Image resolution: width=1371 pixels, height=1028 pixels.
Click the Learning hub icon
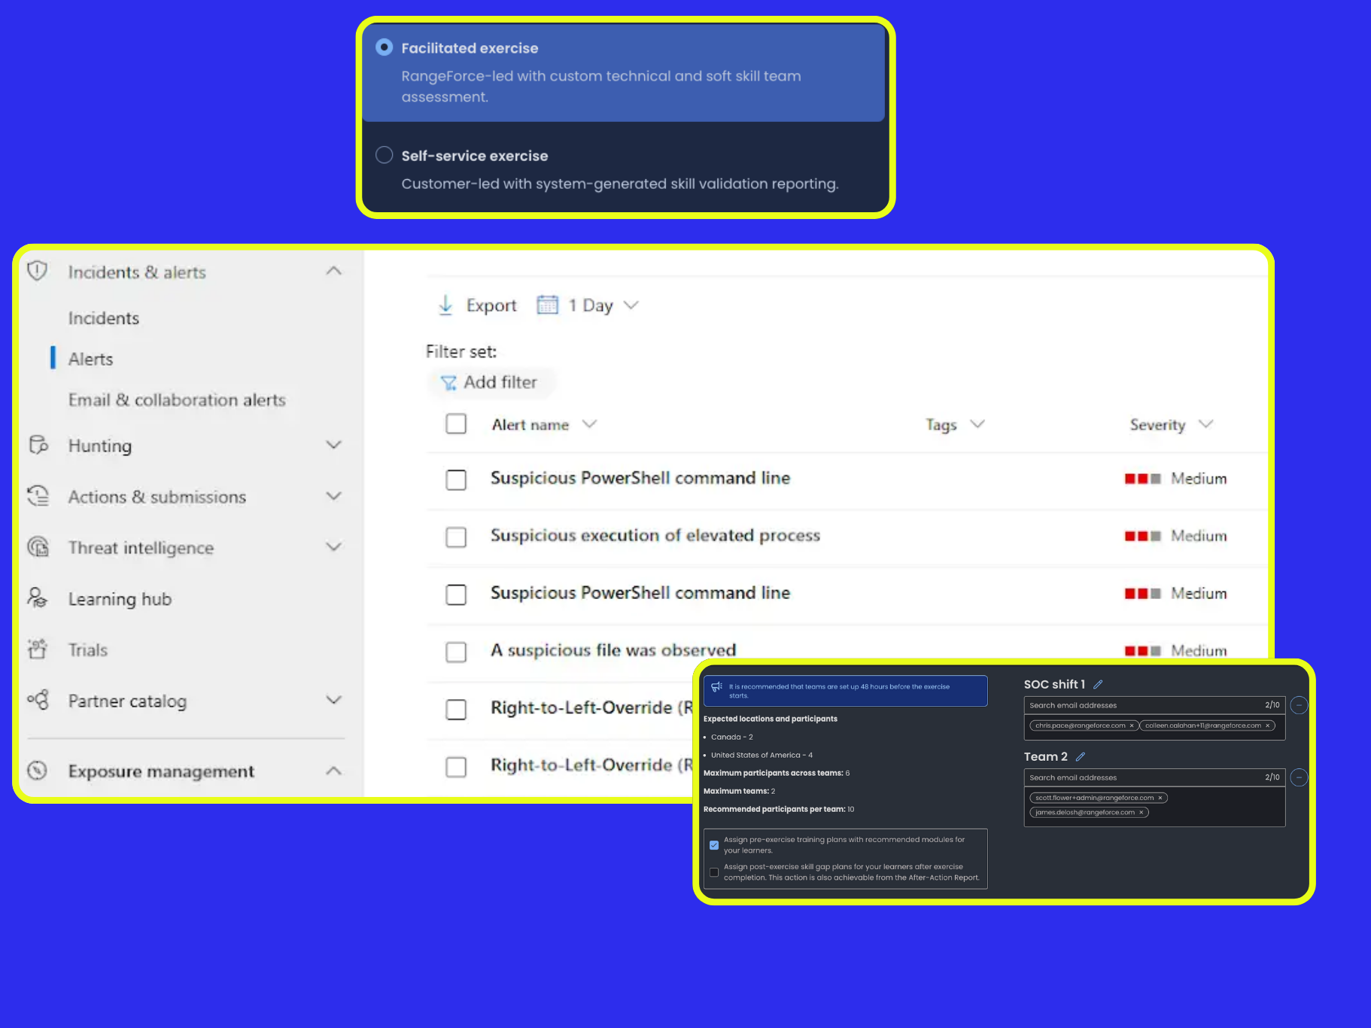[37, 598]
